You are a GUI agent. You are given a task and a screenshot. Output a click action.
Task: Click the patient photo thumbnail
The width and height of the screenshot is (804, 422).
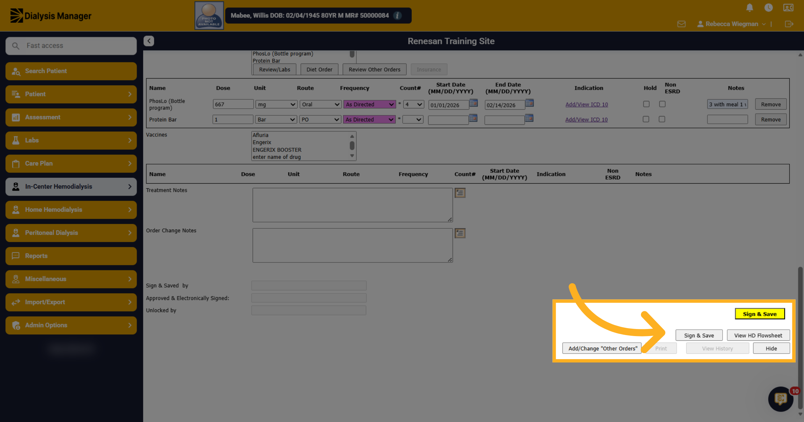click(209, 15)
